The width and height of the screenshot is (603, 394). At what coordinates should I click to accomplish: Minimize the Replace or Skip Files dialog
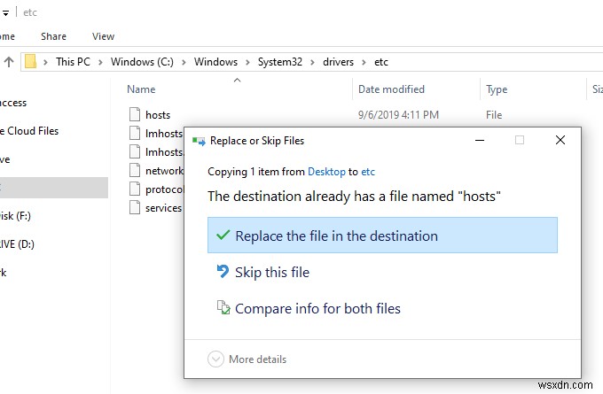[480, 140]
